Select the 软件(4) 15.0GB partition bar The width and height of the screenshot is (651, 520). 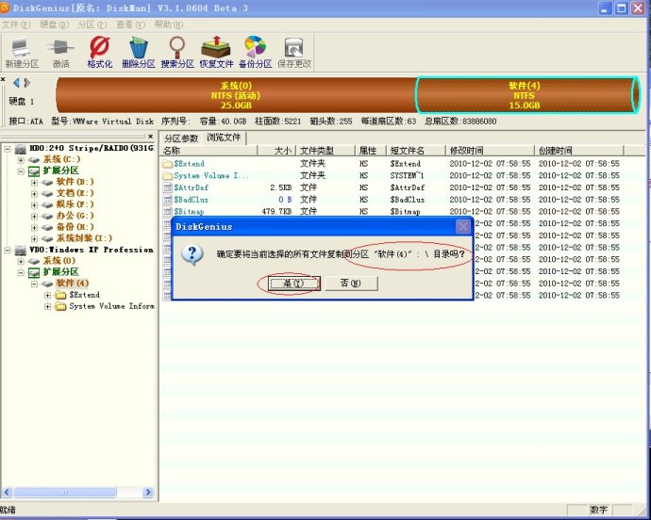point(527,95)
